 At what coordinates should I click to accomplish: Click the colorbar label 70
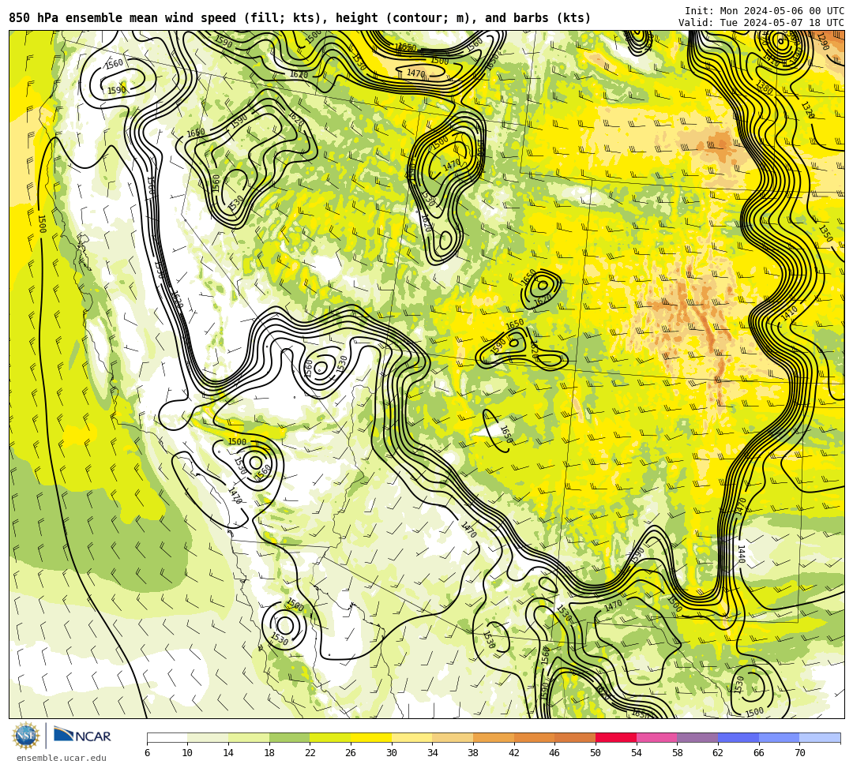799,753
